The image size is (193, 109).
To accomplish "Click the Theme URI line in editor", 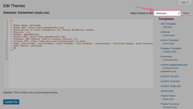I will (x=38, y=28).
